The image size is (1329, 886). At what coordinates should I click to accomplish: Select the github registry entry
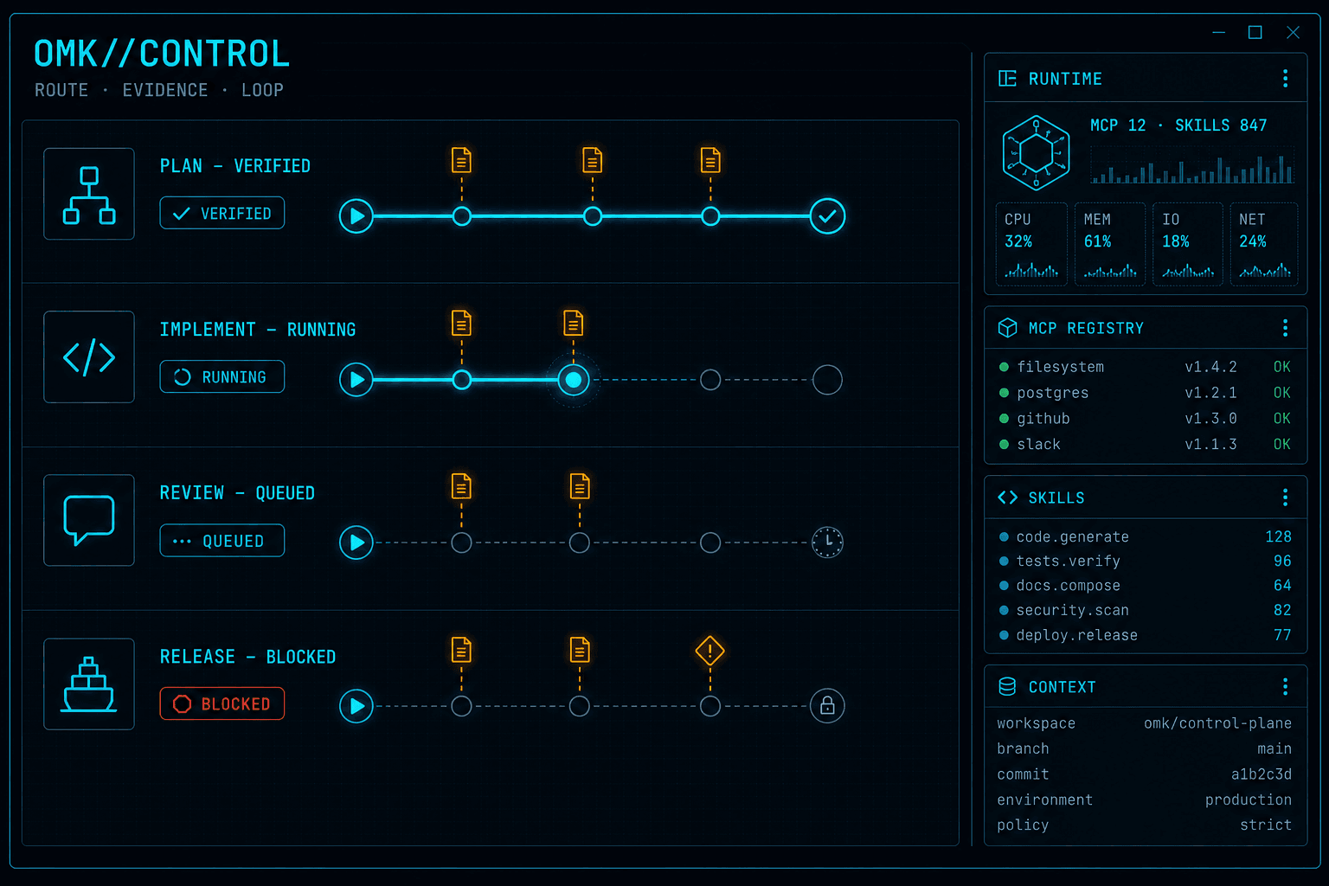point(1146,419)
